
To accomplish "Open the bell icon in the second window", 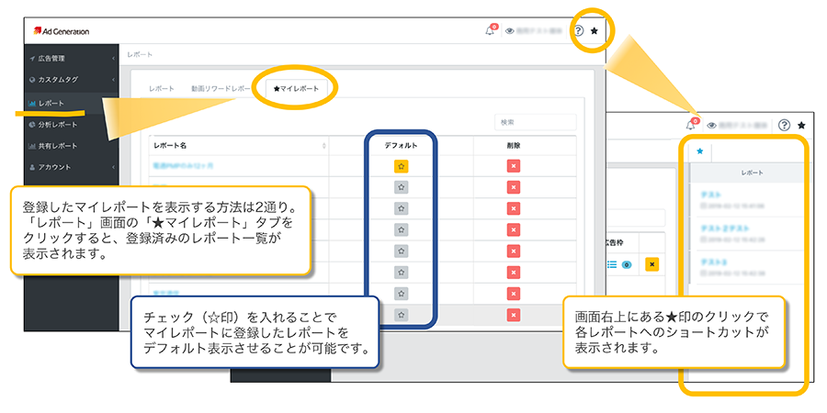I will (x=691, y=125).
